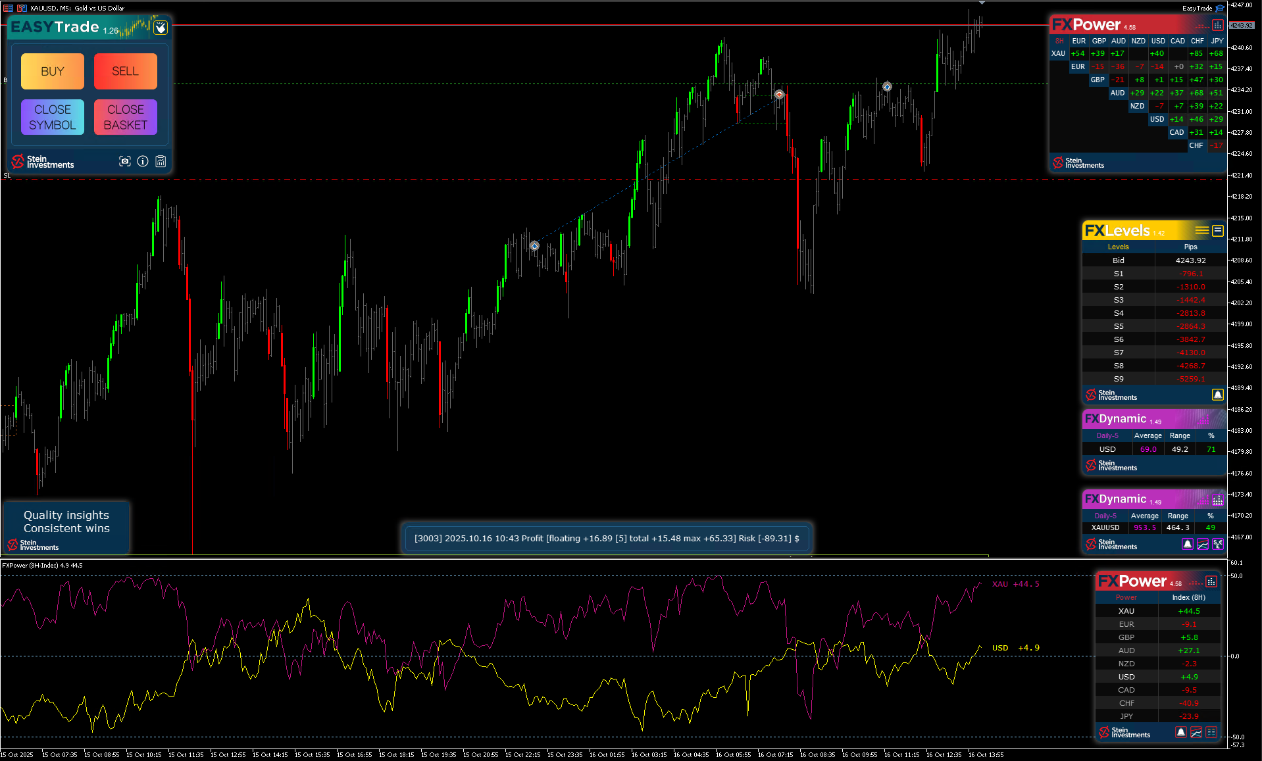This screenshot has height=761, width=1262.
Task: Click Power column header in lower FXPower
Action: [x=1126, y=597]
